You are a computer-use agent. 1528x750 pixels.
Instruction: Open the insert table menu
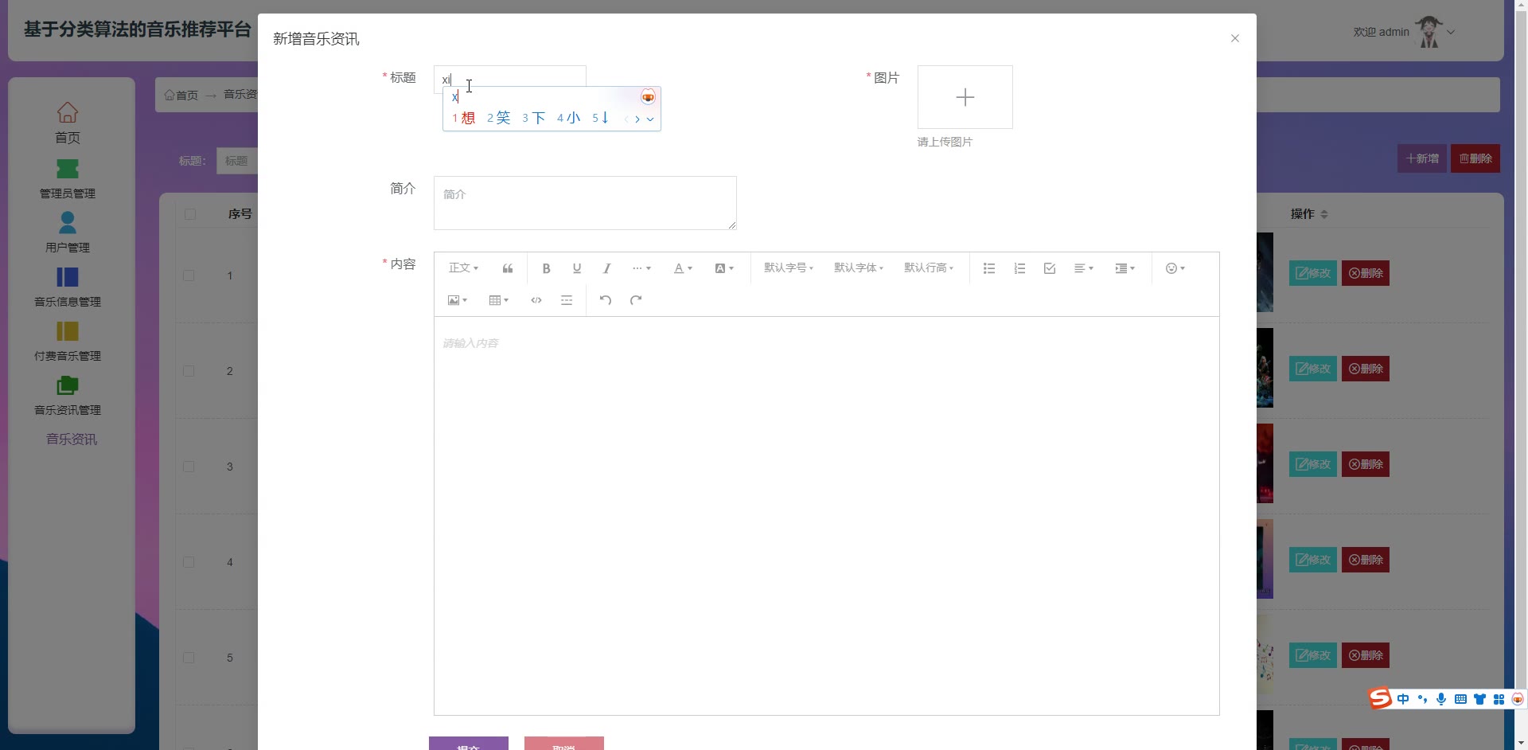click(x=499, y=300)
